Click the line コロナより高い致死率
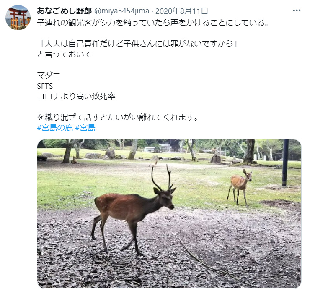Screen dimensions: 310x294 click(x=76, y=96)
